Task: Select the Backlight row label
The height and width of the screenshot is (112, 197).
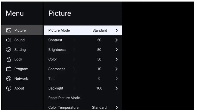Action: pyautogui.click(x=56, y=88)
